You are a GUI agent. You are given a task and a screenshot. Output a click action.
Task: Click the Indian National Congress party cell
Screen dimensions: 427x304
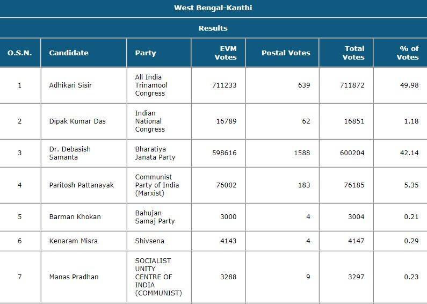click(150, 121)
